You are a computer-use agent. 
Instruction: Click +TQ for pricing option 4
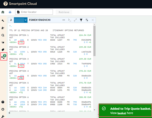21,78
